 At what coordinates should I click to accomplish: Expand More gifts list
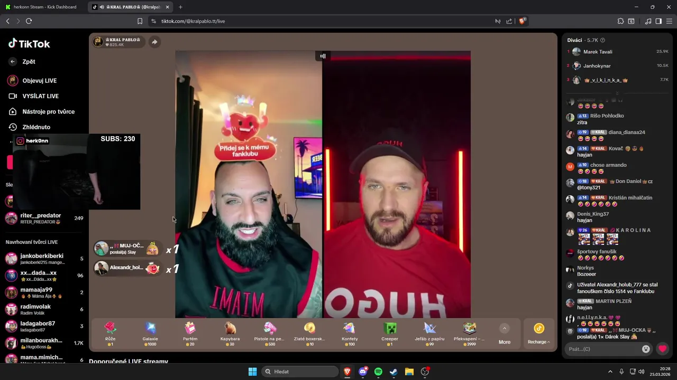[x=505, y=334]
